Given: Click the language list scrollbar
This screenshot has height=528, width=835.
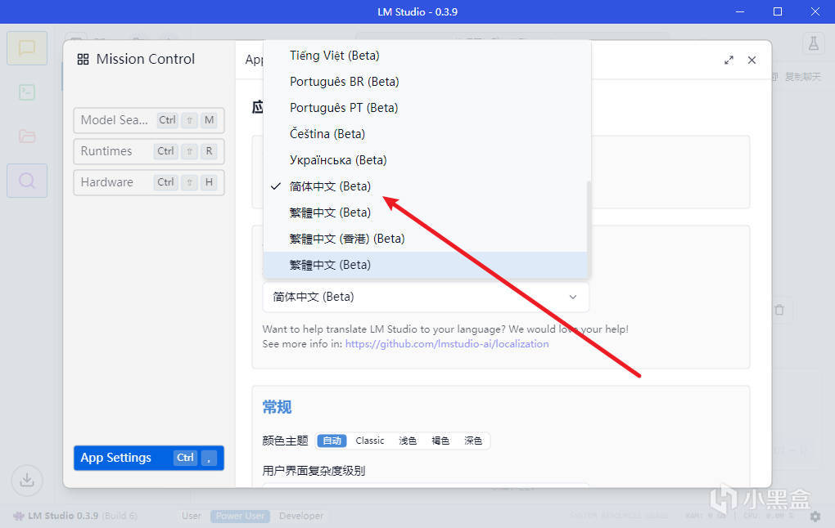Looking at the screenshot, I should pos(589,229).
